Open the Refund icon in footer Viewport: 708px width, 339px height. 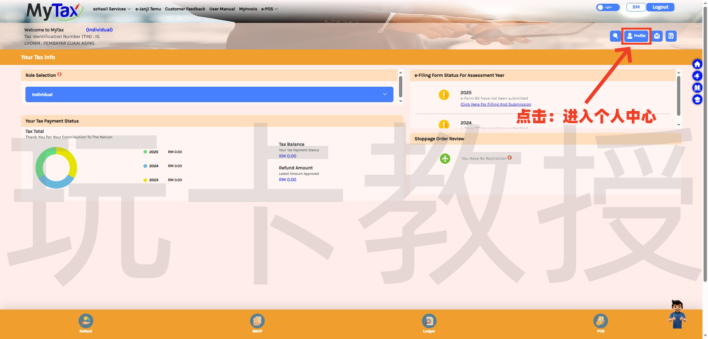coord(86,321)
